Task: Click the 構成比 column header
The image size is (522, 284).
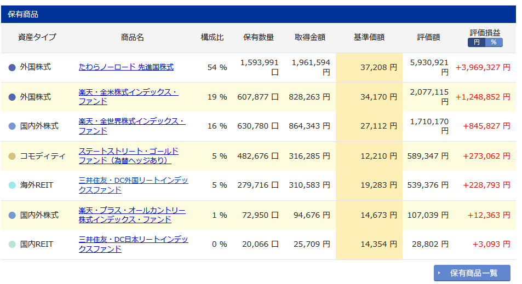Action: click(x=212, y=37)
